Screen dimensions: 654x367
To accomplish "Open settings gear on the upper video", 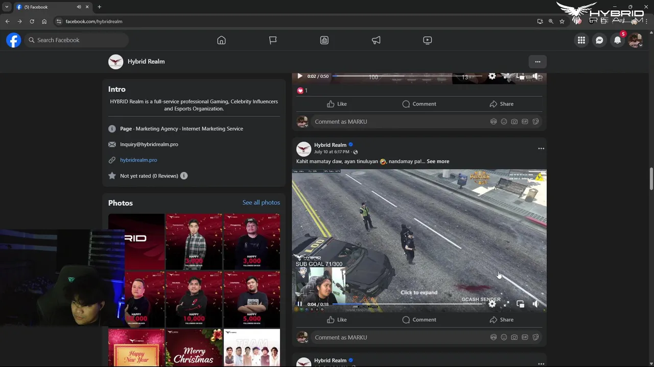I will tap(492, 76).
